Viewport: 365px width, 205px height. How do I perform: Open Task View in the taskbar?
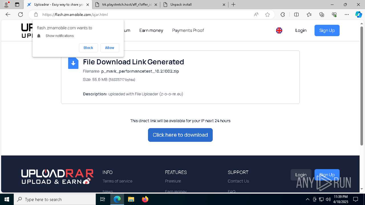[x=103, y=199]
